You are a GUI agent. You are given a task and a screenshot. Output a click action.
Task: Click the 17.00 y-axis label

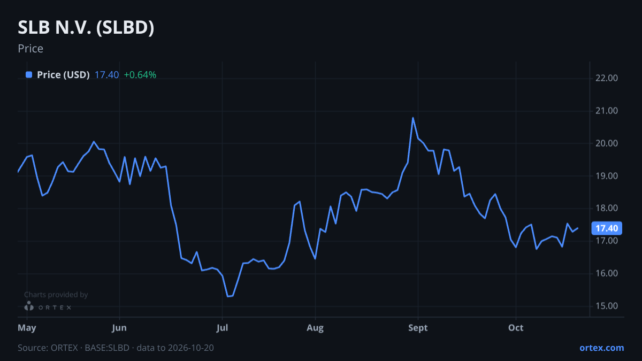click(607, 241)
